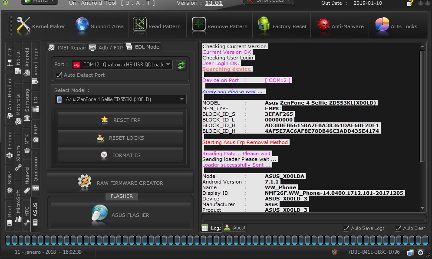The height and width of the screenshot is (259, 432).
Task: Open the Shortcuts dropdown
Action: pos(268,2)
